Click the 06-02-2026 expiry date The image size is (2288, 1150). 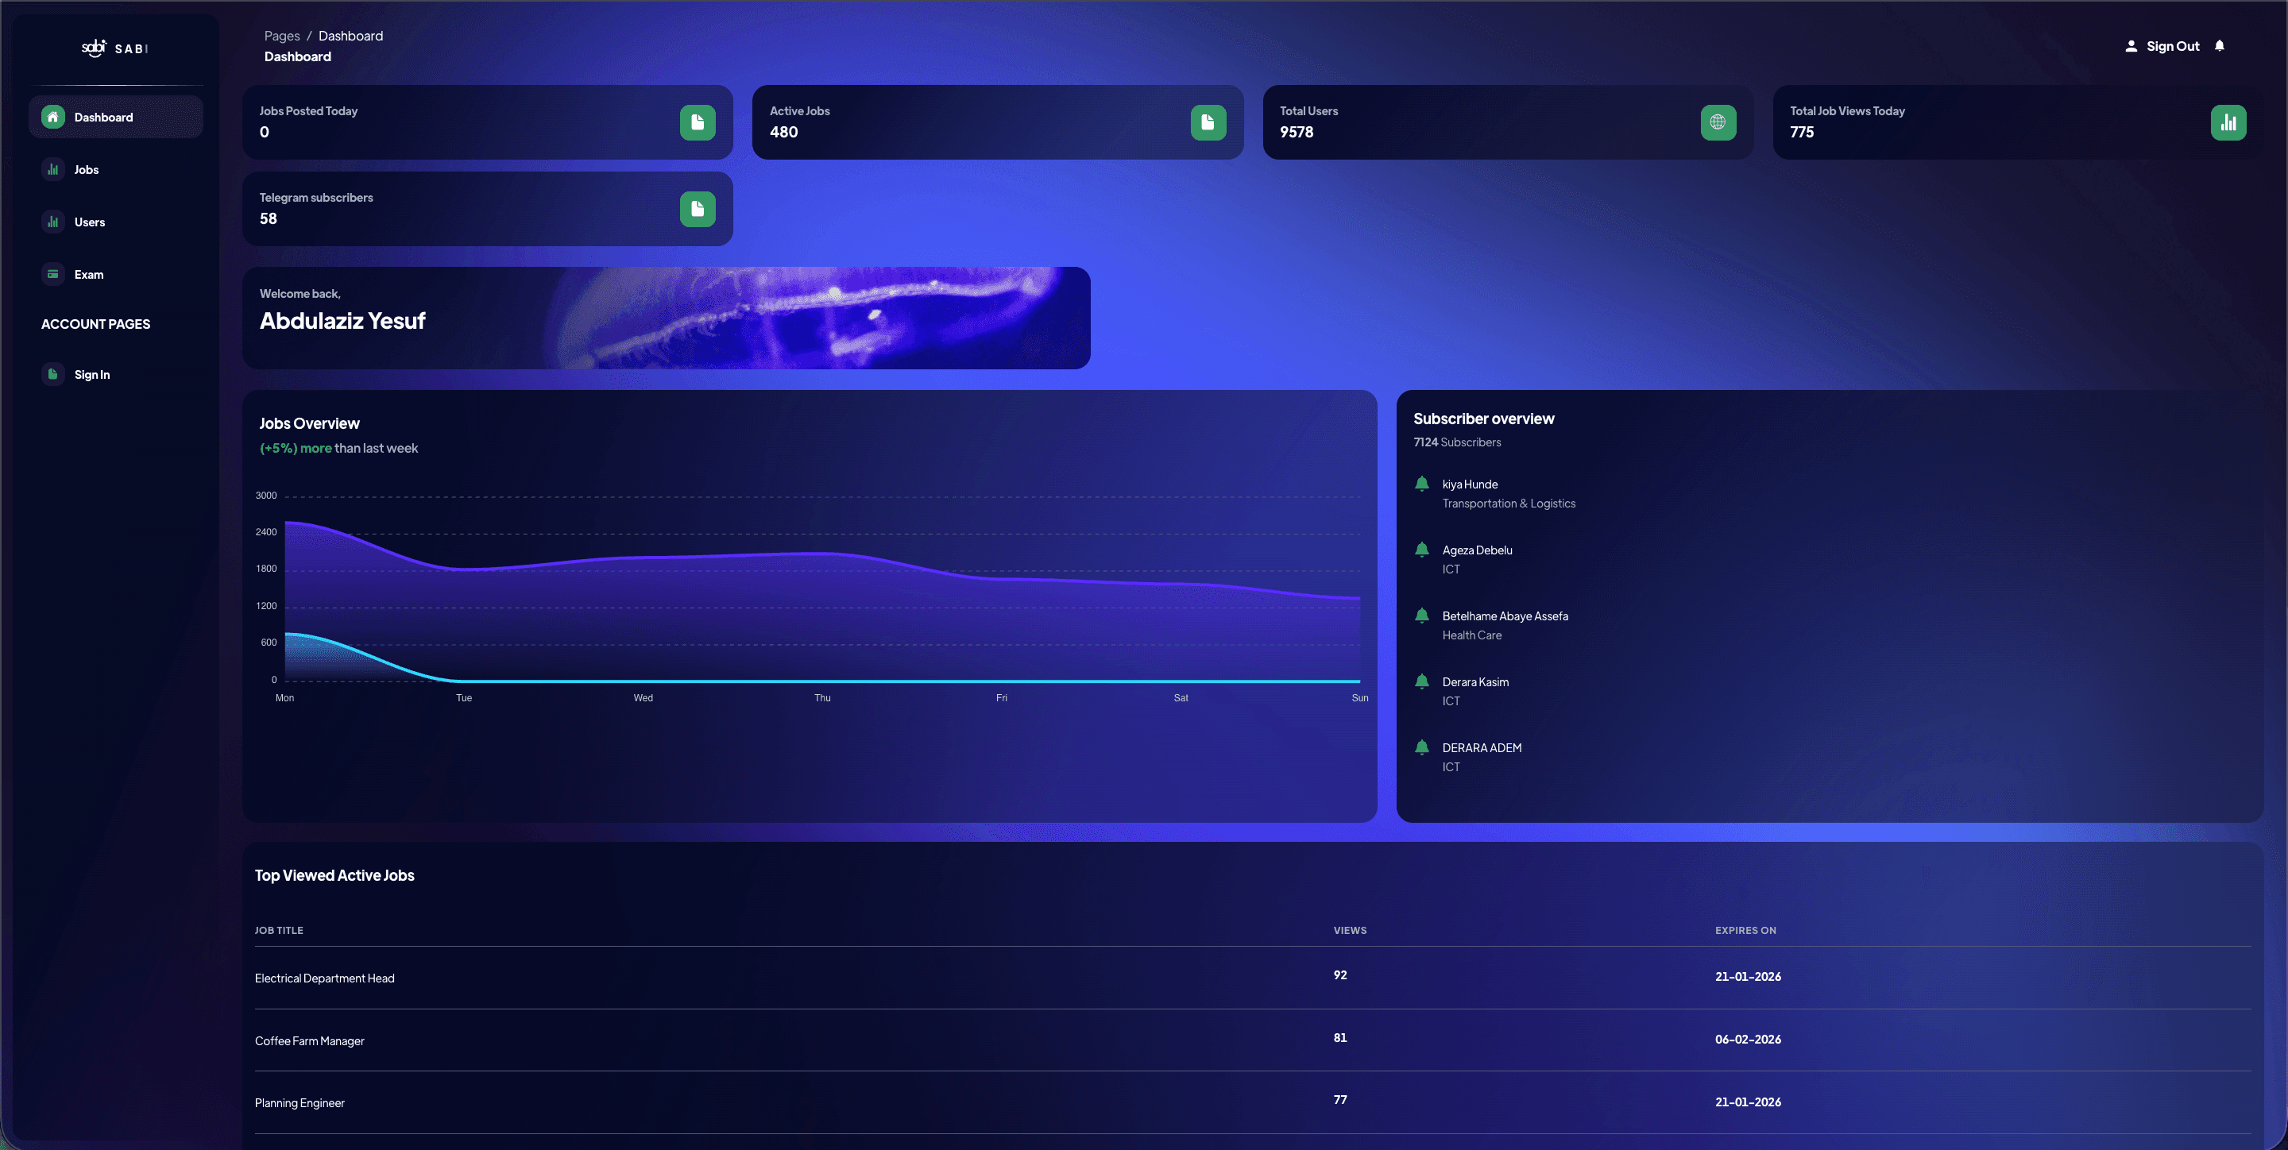(x=1747, y=1039)
